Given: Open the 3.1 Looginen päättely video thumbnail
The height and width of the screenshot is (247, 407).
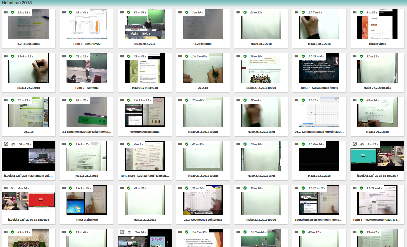Looking at the screenshot, I should click(x=87, y=113).
